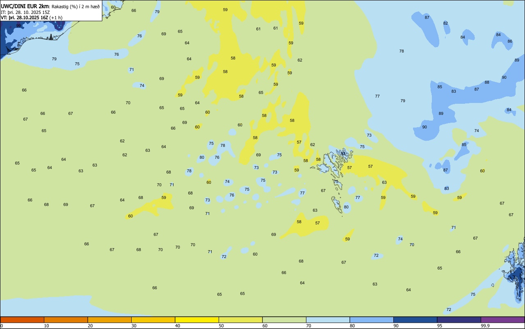Select the 80–90 medium blue legend swatch
The image size is (525, 329).
click(x=372, y=320)
